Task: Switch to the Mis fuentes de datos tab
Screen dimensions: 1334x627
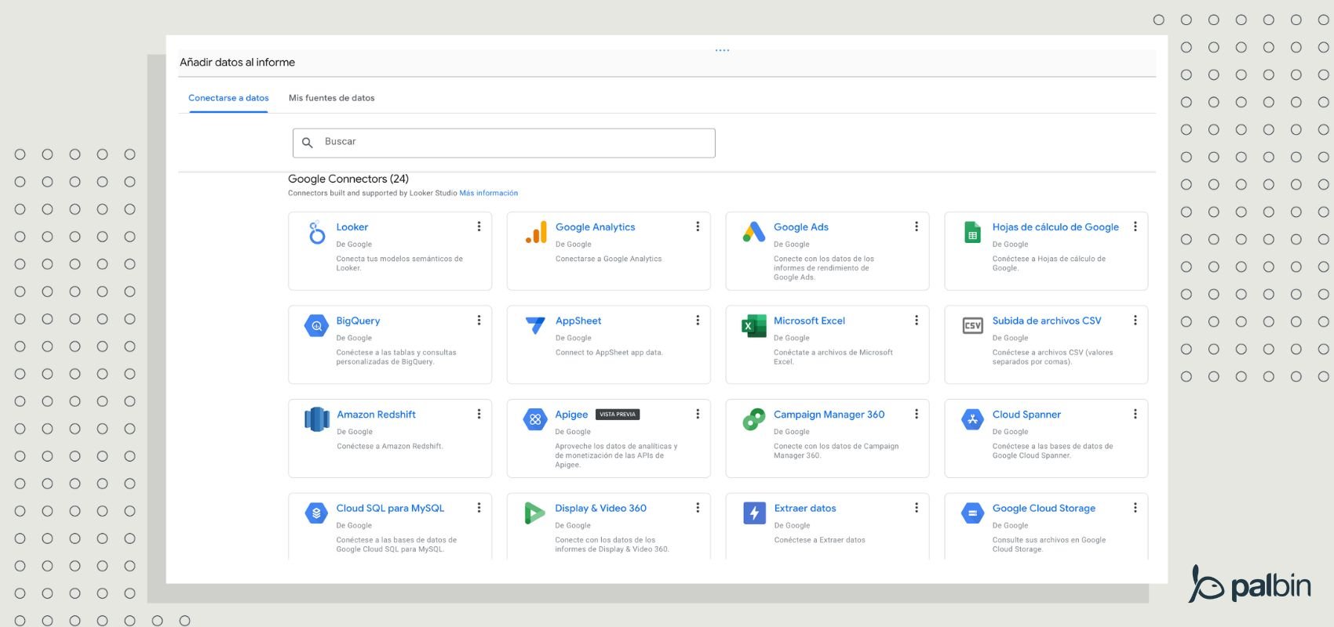Action: (x=331, y=98)
